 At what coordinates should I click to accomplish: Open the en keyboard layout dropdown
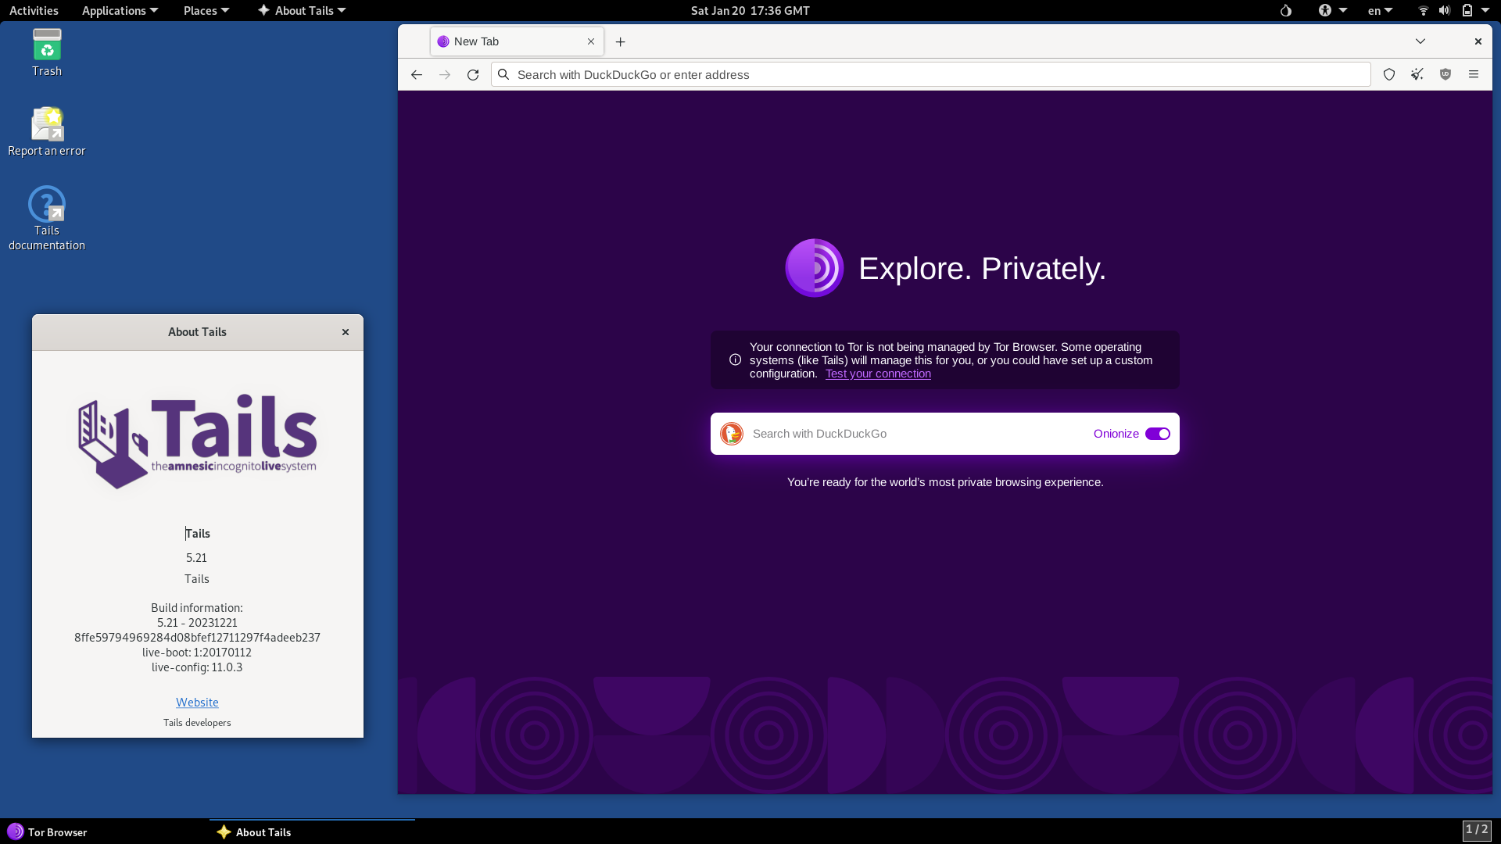point(1379,11)
